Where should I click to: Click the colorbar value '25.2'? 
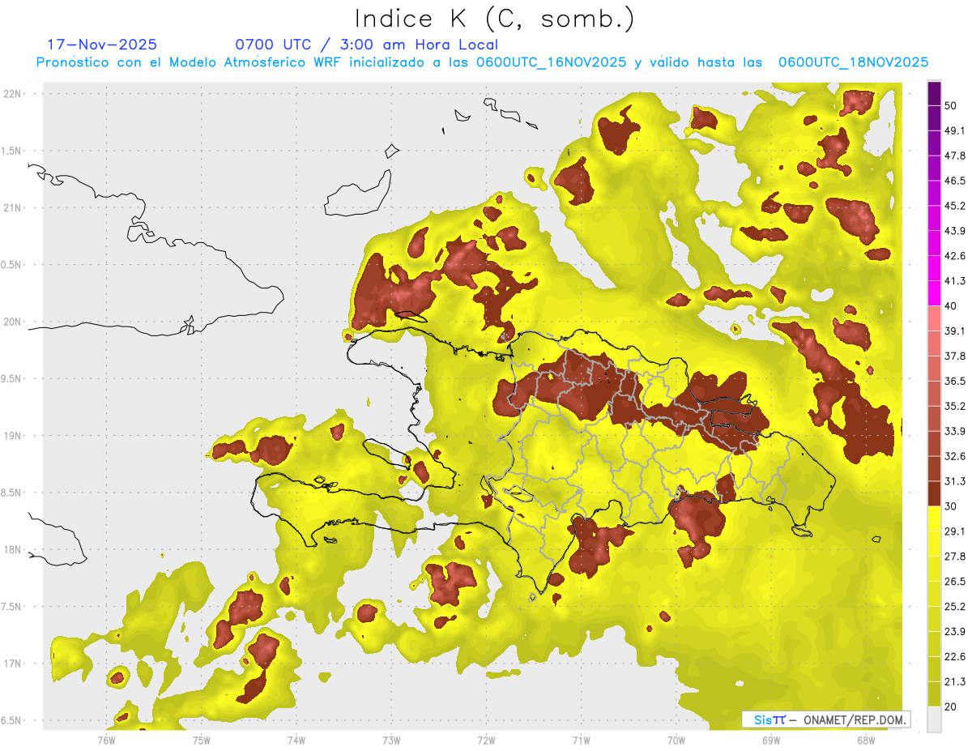pyautogui.click(x=955, y=606)
